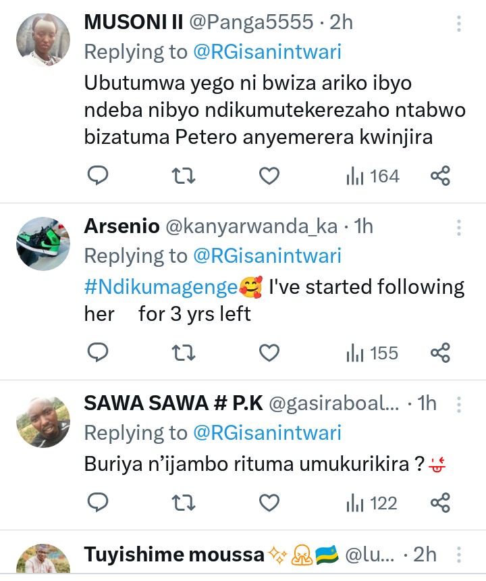The height and width of the screenshot is (581, 486).
Task: Like SAWA SAWA # P.K's tweet
Action: [x=269, y=503]
